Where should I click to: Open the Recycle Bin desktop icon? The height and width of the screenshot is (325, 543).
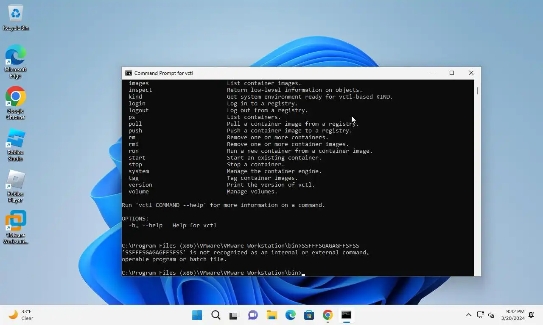16,18
